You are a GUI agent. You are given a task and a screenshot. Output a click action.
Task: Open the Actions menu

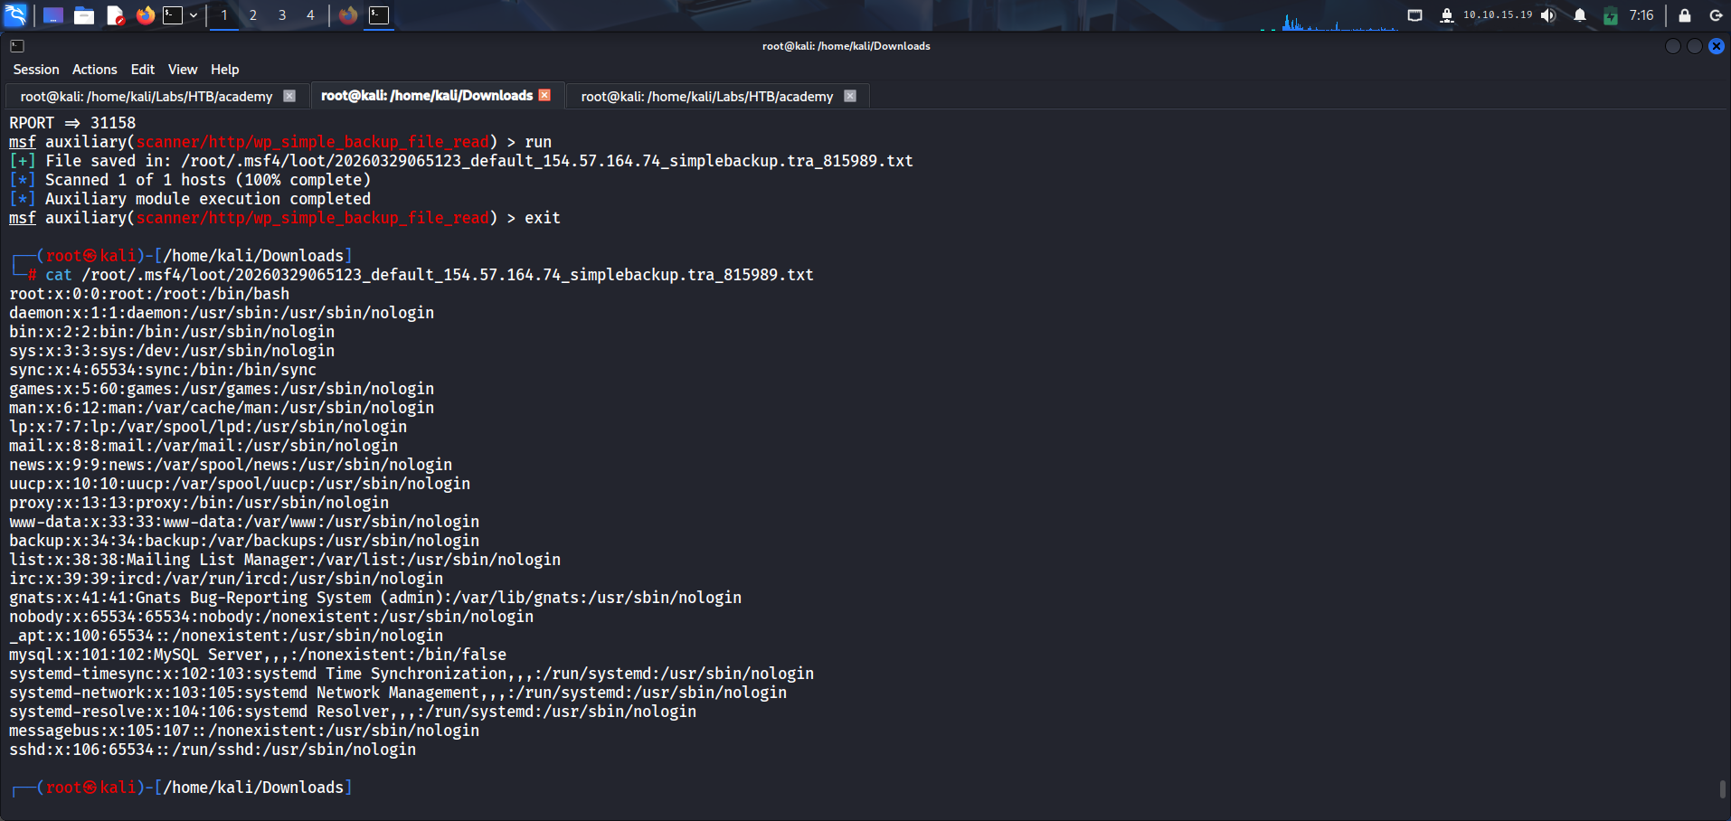click(x=95, y=70)
